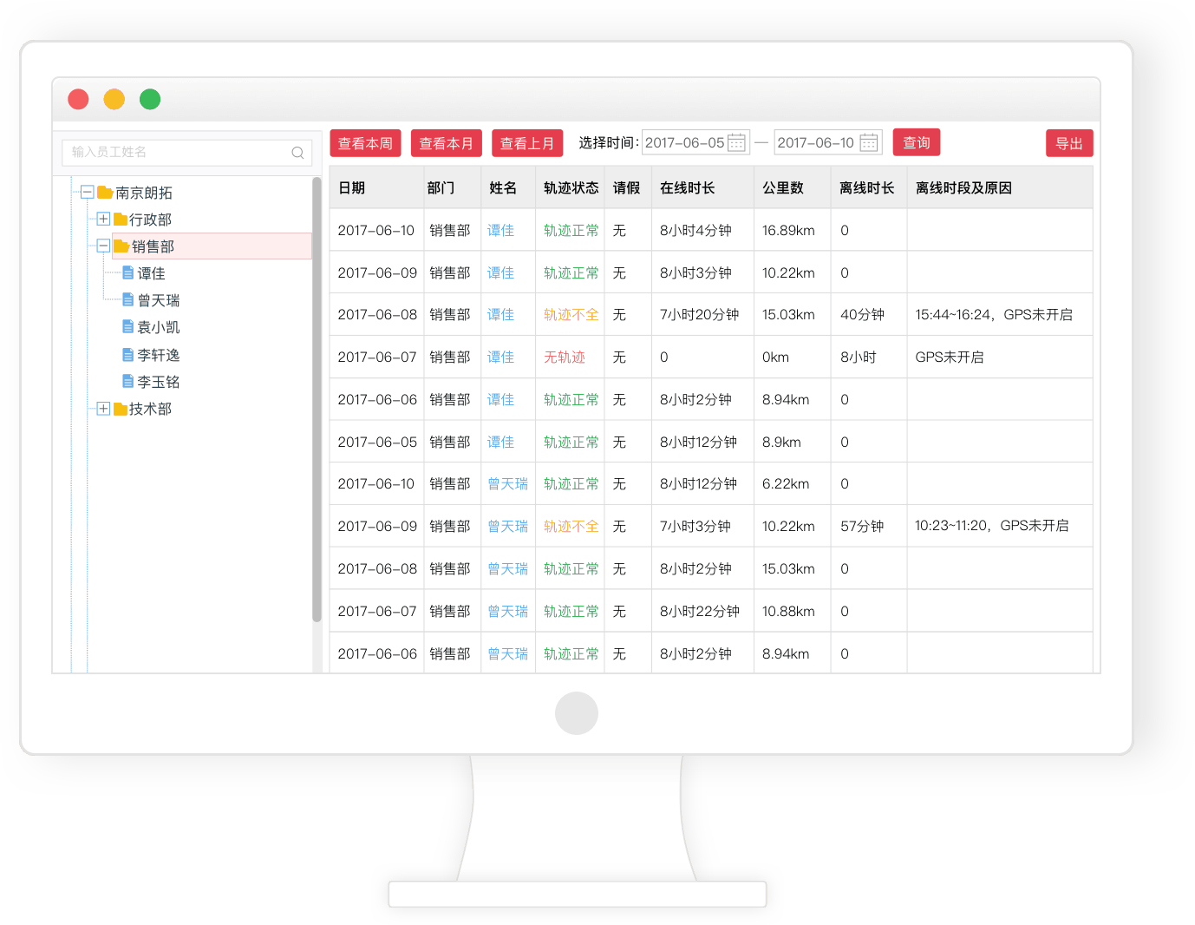Open 谭佳 link in the 2017-06-07 row
Image resolution: width=1195 pixels, height=925 pixels.
[500, 357]
